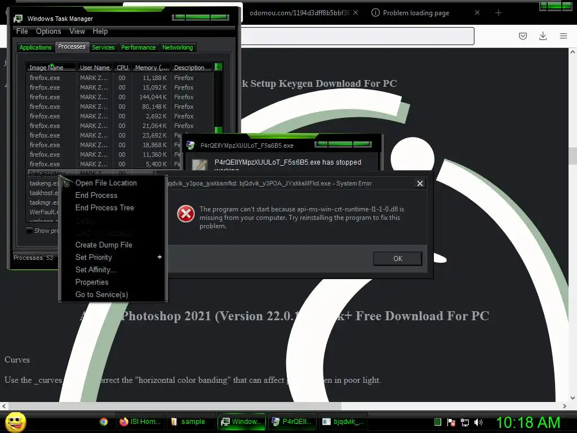The image size is (577, 433).
Task: Choose End Process Tree in context menu
Action: point(104,208)
